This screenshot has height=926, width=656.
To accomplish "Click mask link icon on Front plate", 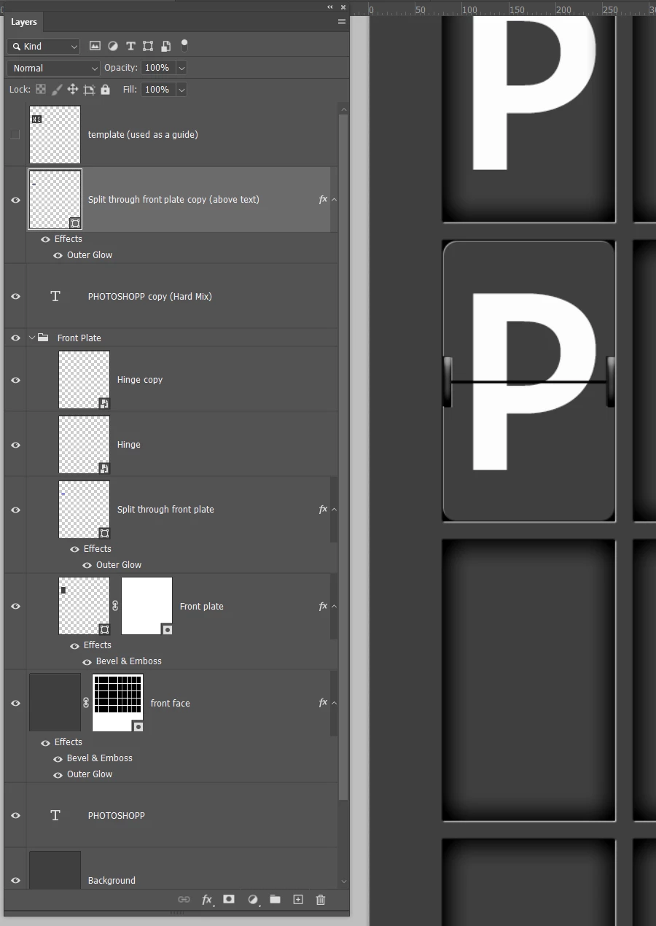I will (115, 606).
